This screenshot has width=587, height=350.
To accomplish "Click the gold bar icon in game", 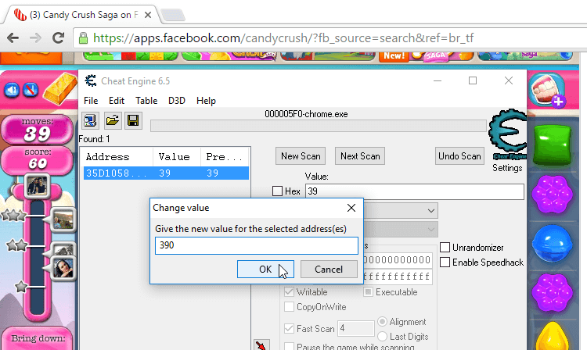I will [x=60, y=88].
